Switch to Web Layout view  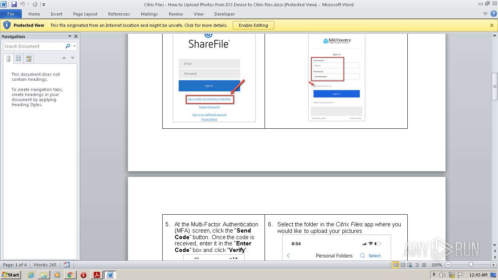tap(410, 265)
